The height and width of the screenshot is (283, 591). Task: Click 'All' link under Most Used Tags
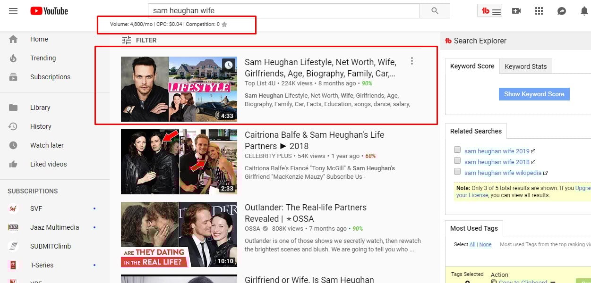tap(472, 244)
